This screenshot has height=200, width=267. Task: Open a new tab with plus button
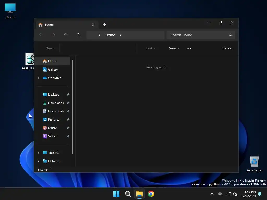click(x=104, y=25)
